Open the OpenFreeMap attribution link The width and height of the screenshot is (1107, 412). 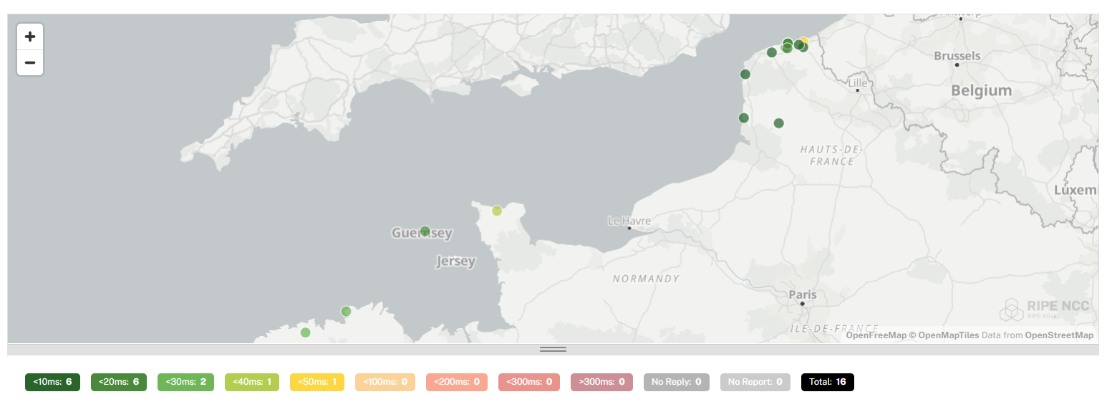coord(876,335)
